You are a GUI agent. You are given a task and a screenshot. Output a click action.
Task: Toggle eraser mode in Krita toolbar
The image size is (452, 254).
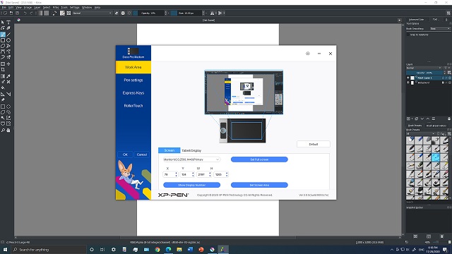pos(117,13)
